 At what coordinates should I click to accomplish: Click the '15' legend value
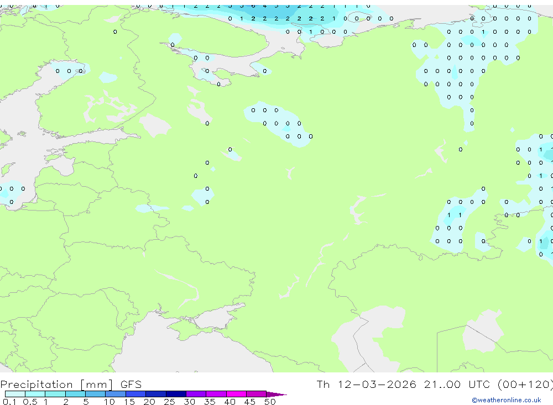pos(129,402)
